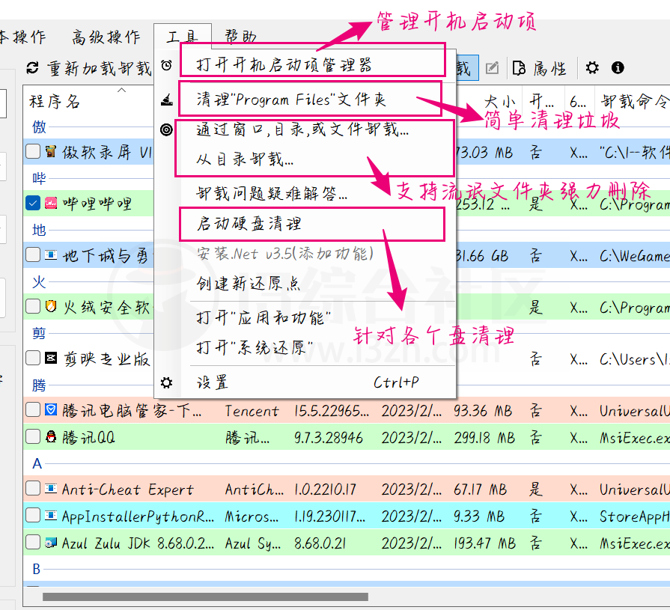Viewport: 670px width, 610px height.
Task: Click the alarm clock startup manager icon
Action: tap(167, 65)
